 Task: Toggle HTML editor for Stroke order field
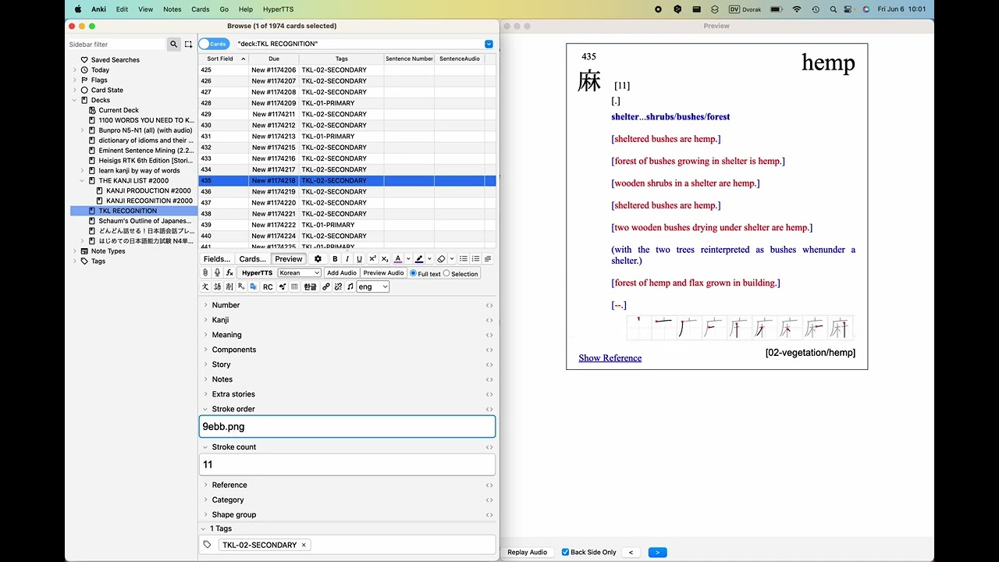(489, 409)
